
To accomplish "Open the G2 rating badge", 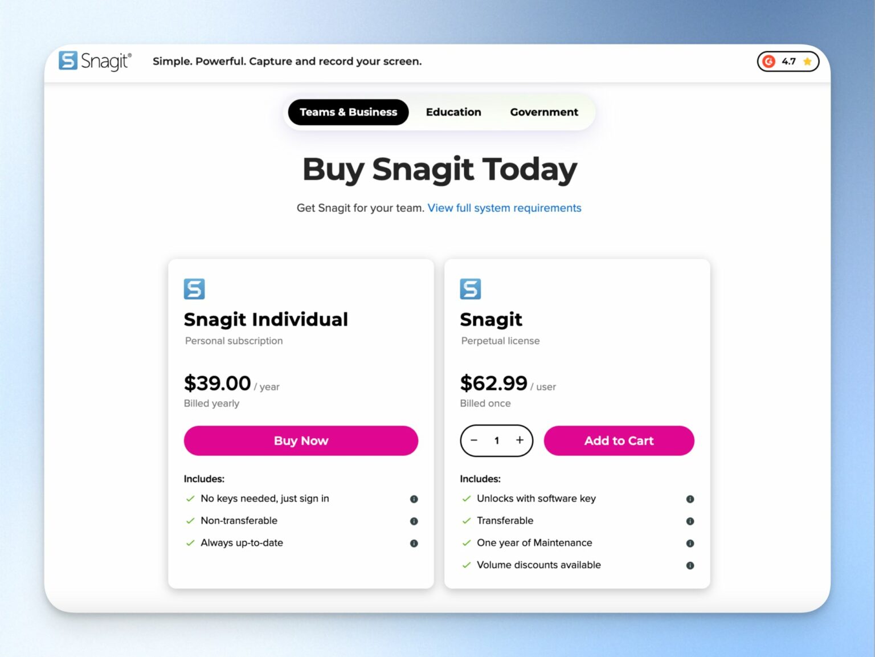I will point(787,62).
